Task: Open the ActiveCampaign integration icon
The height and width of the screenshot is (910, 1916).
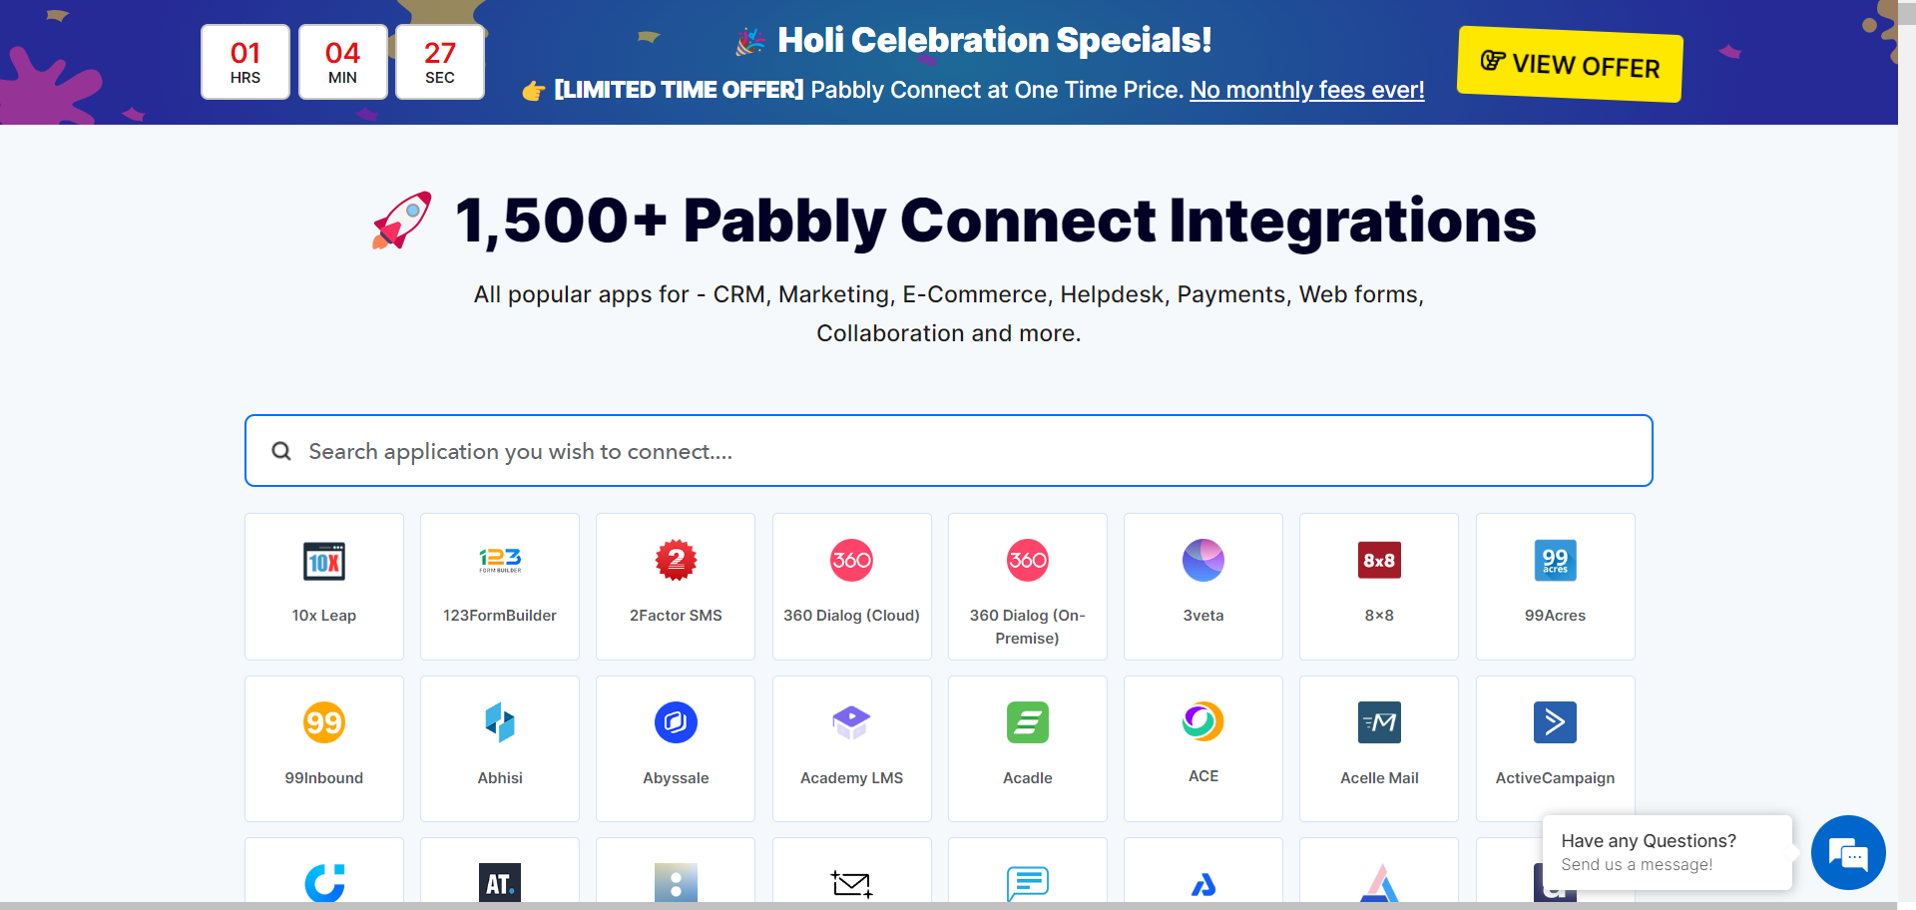Action: pos(1555,722)
